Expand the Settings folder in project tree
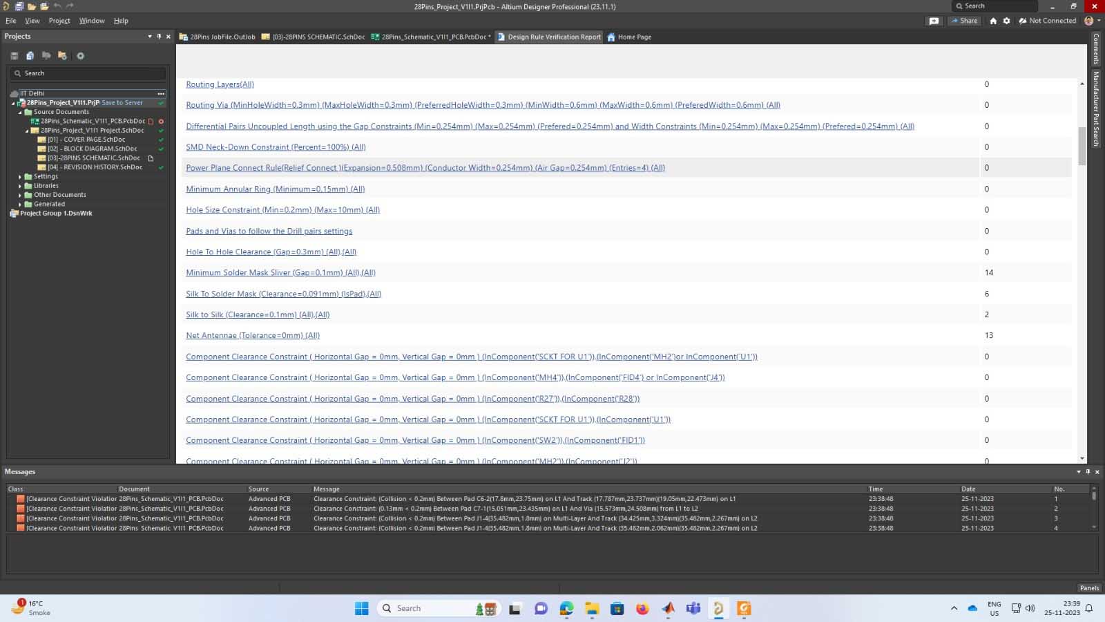 pos(20,177)
